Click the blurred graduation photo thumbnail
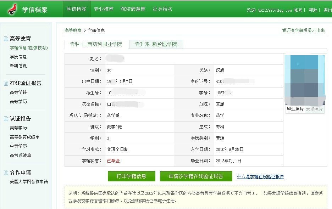 coord(304,80)
